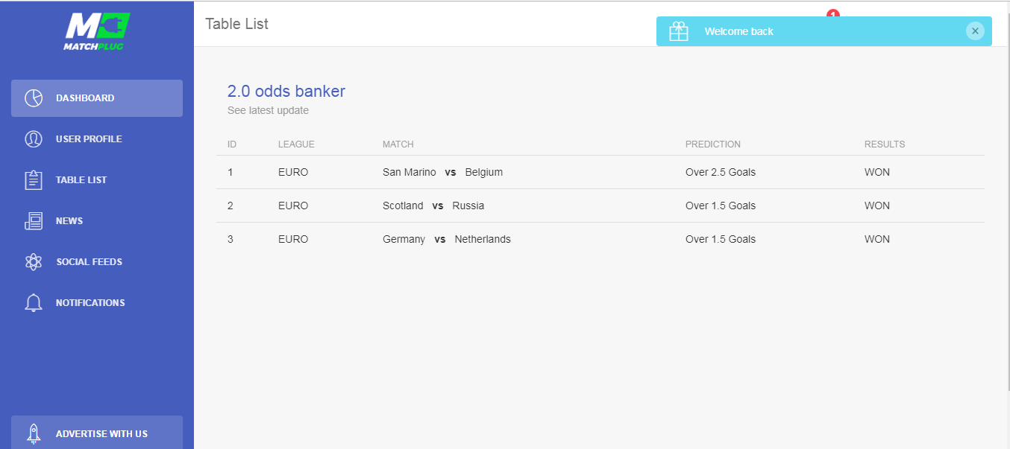Click the Table List clipboard icon
The height and width of the screenshot is (449, 1010).
pyautogui.click(x=34, y=180)
